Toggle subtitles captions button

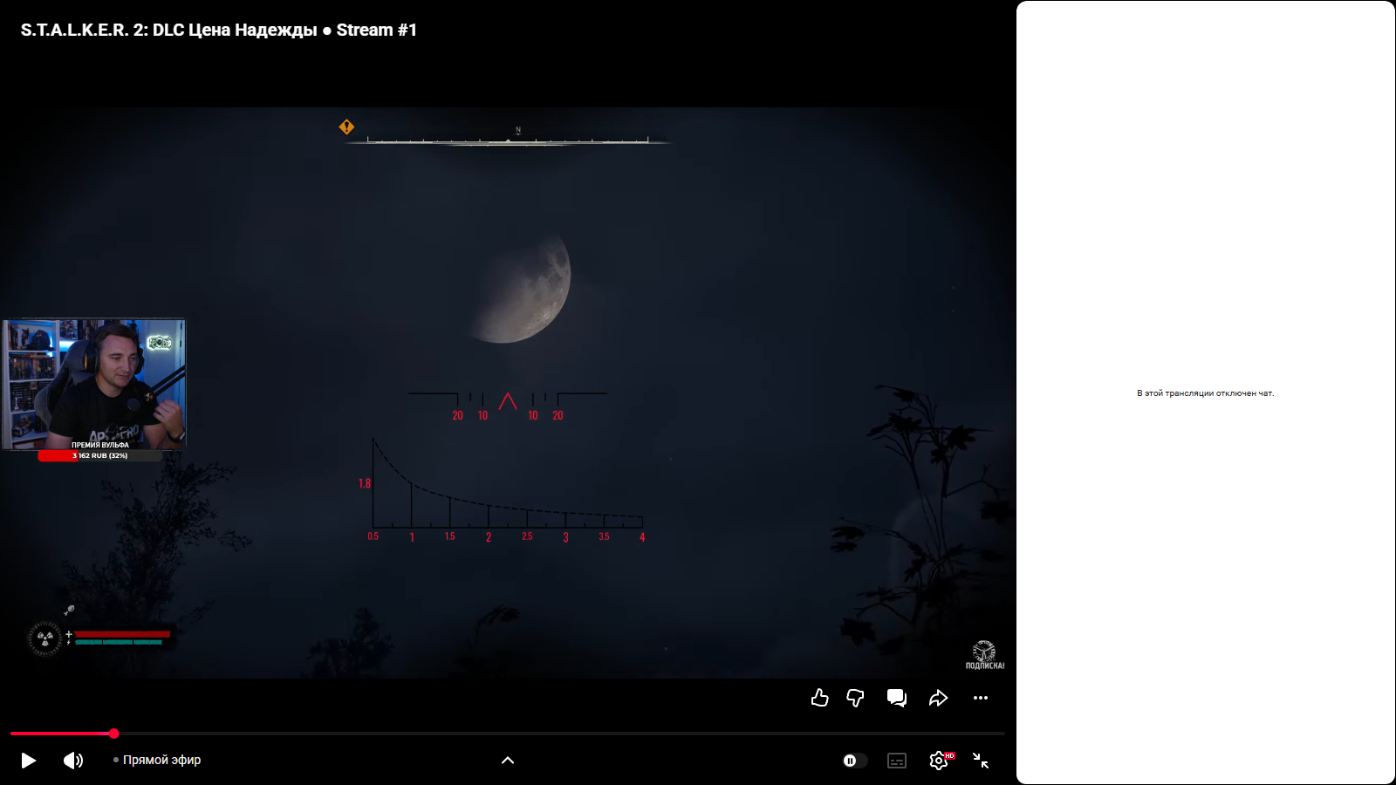click(897, 761)
